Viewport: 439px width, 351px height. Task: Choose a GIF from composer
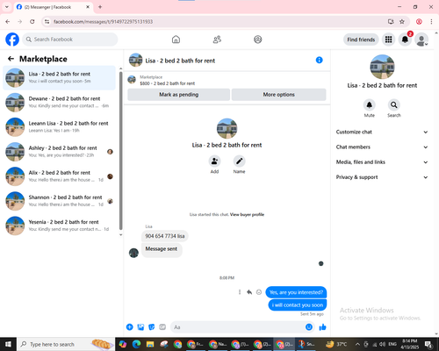pyautogui.click(x=162, y=327)
